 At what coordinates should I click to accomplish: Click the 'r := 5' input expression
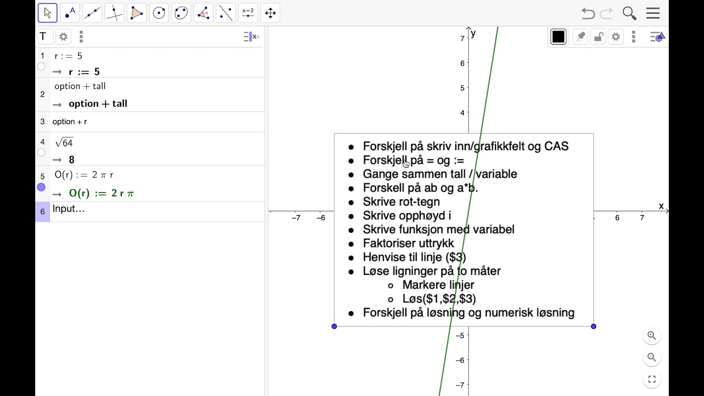[68, 56]
